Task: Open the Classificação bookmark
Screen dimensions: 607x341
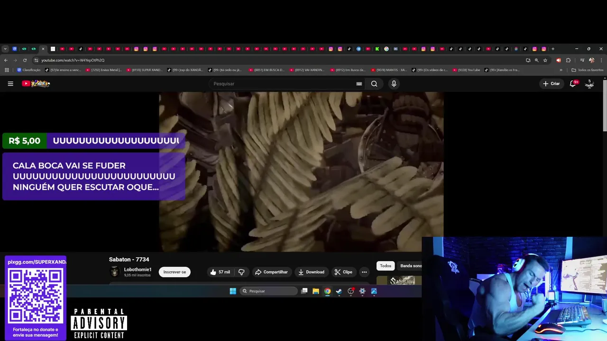Action: 29,70
